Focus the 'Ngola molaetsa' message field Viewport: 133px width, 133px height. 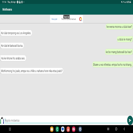pyautogui.click(x=65, y=121)
